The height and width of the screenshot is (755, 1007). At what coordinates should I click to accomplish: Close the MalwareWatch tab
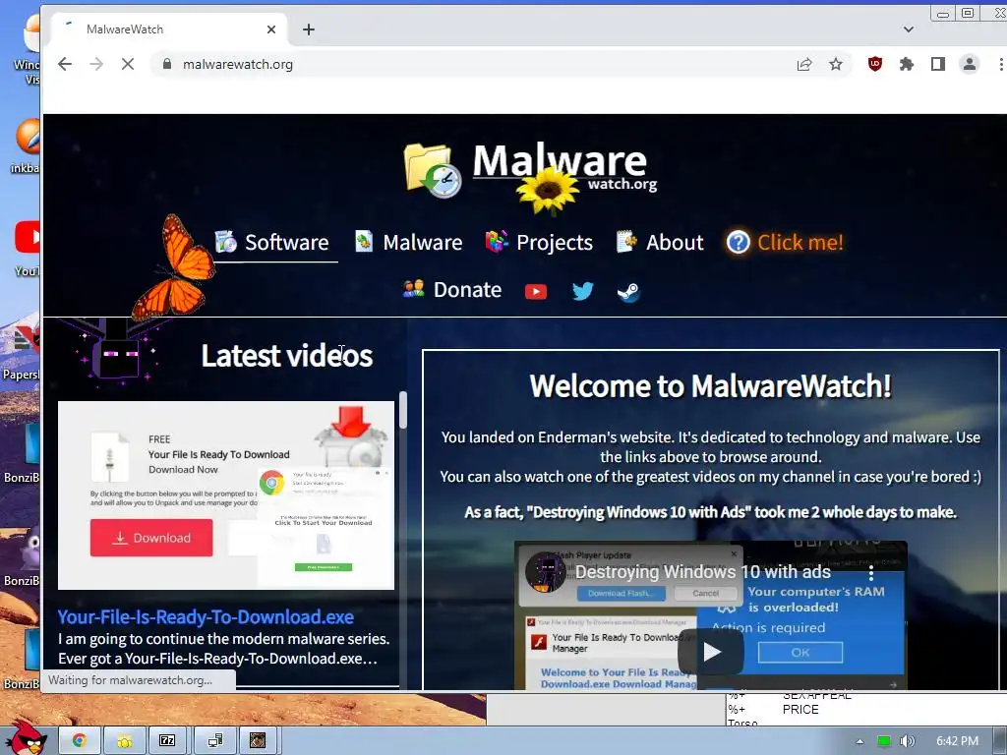[271, 29]
